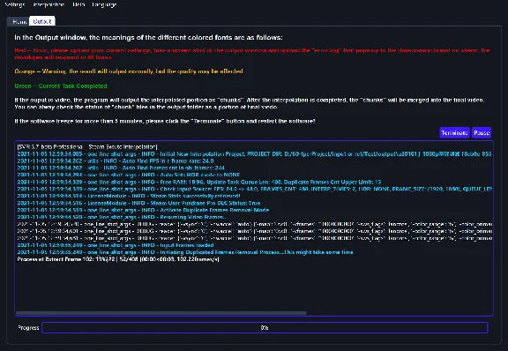Open the Interpolation menu
This screenshot has height=351, width=508.
point(49,4)
